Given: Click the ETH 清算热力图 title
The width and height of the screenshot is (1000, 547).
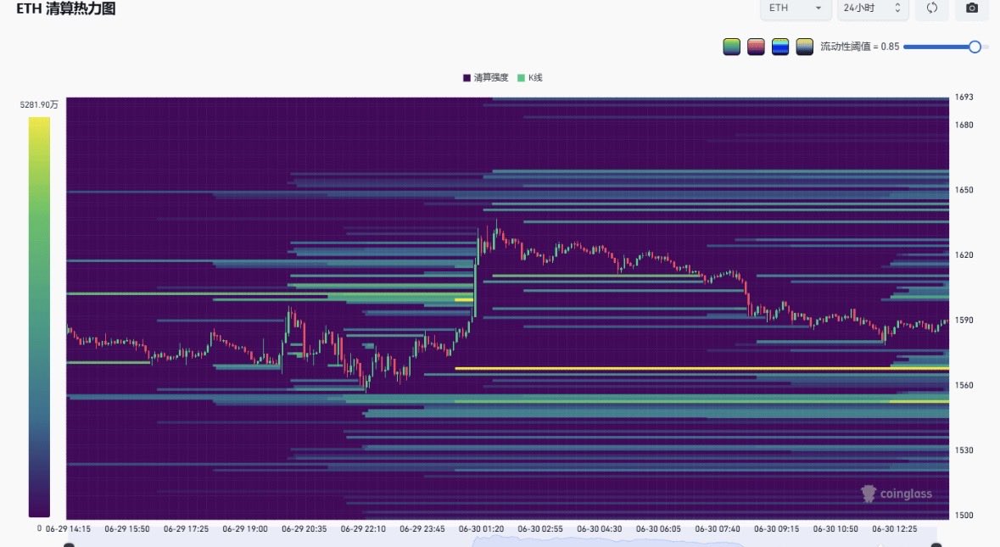Looking at the screenshot, I should (x=65, y=9).
